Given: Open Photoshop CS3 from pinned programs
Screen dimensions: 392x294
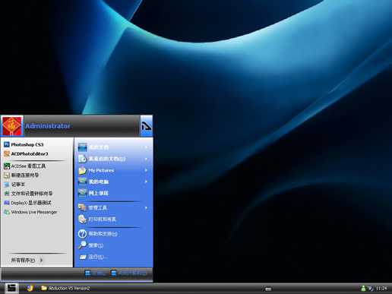Looking at the screenshot, I should point(24,144).
